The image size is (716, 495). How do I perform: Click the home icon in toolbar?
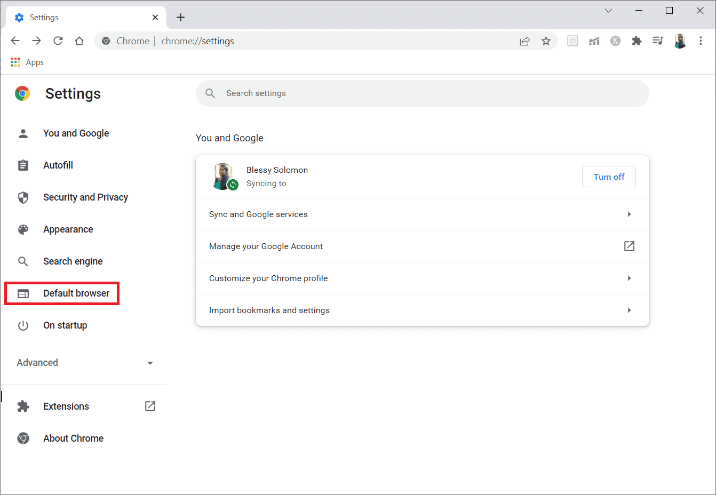79,41
